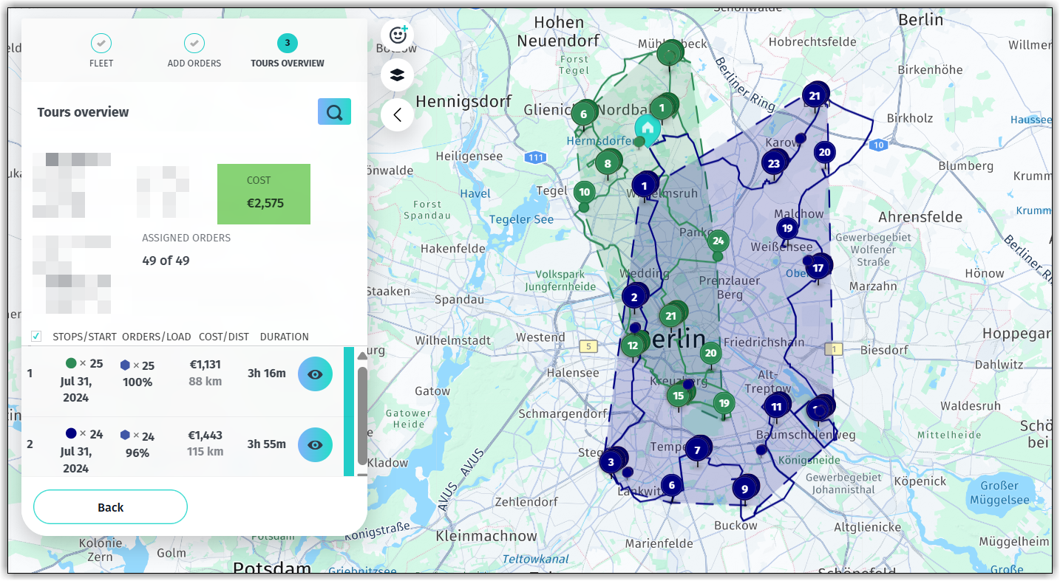Click green stop marker 1 near depot
This screenshot has width=1060, height=581.
tap(662, 108)
